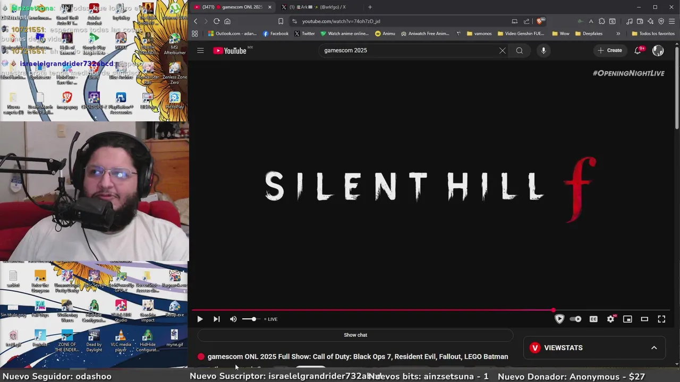
Task: Open Video Genshin FUE bookmarks folder
Action: (x=521, y=33)
